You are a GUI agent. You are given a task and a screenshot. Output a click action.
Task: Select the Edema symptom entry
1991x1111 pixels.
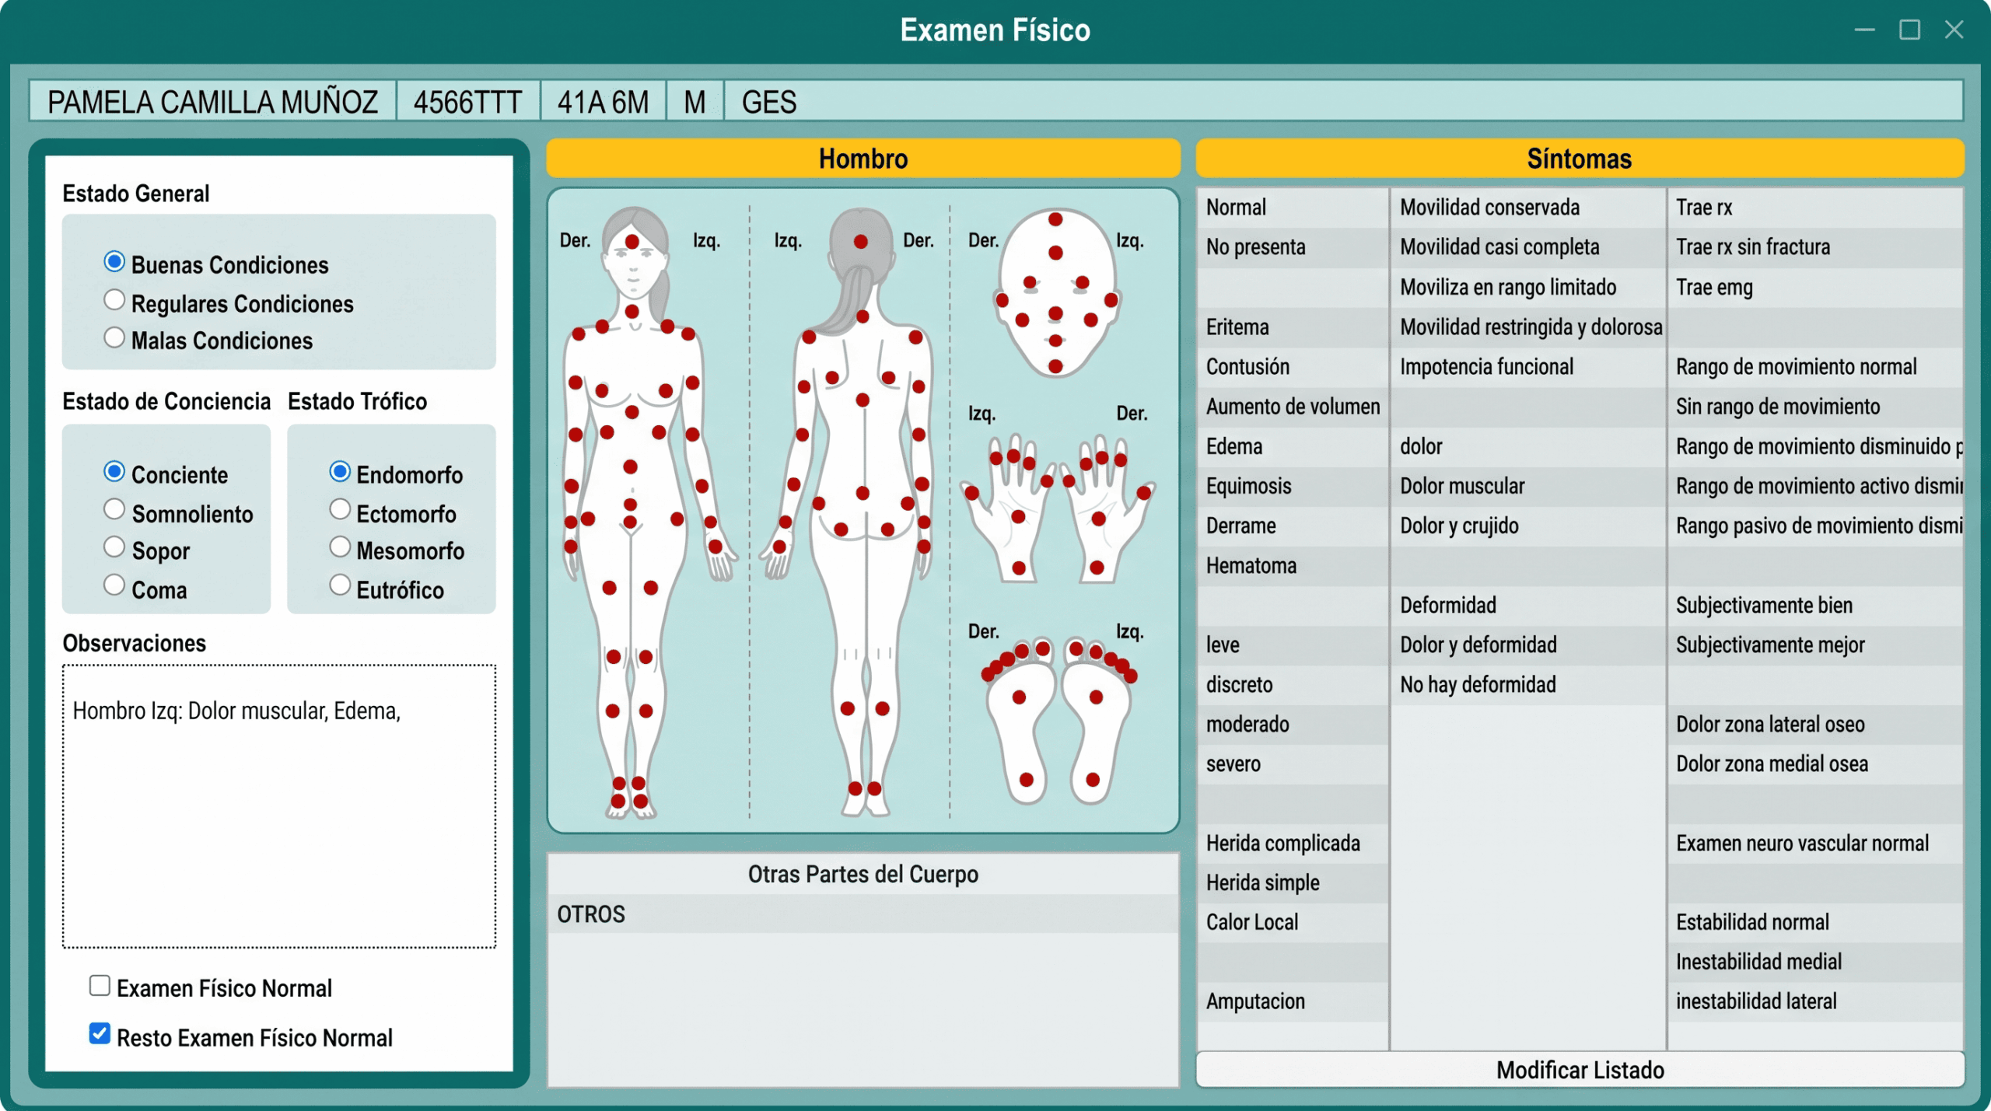pyautogui.click(x=1293, y=446)
